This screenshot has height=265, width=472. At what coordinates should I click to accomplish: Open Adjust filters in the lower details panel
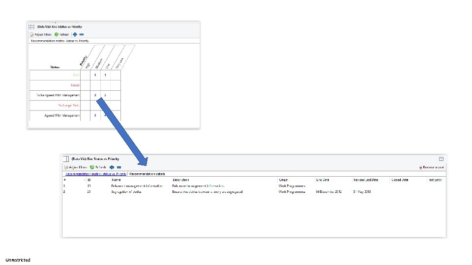click(x=76, y=167)
